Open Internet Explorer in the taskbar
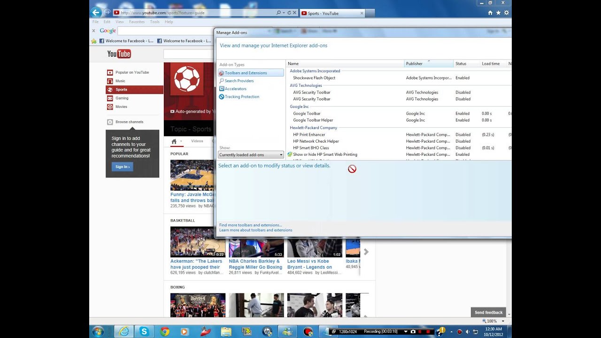 pos(124,331)
